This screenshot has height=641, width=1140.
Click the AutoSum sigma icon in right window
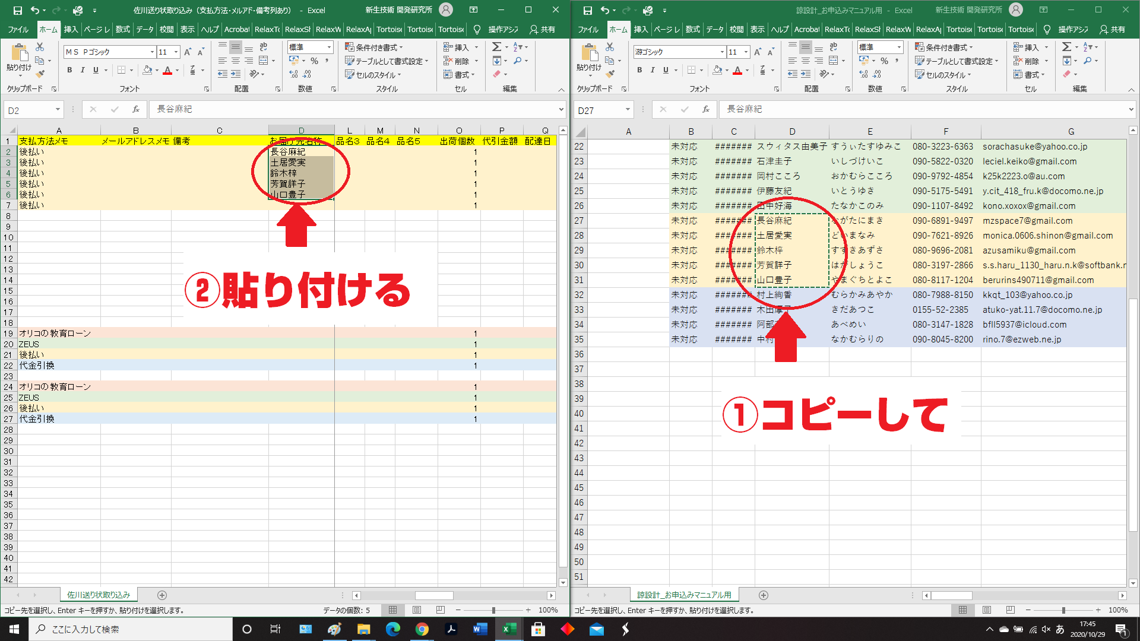click(x=1066, y=47)
